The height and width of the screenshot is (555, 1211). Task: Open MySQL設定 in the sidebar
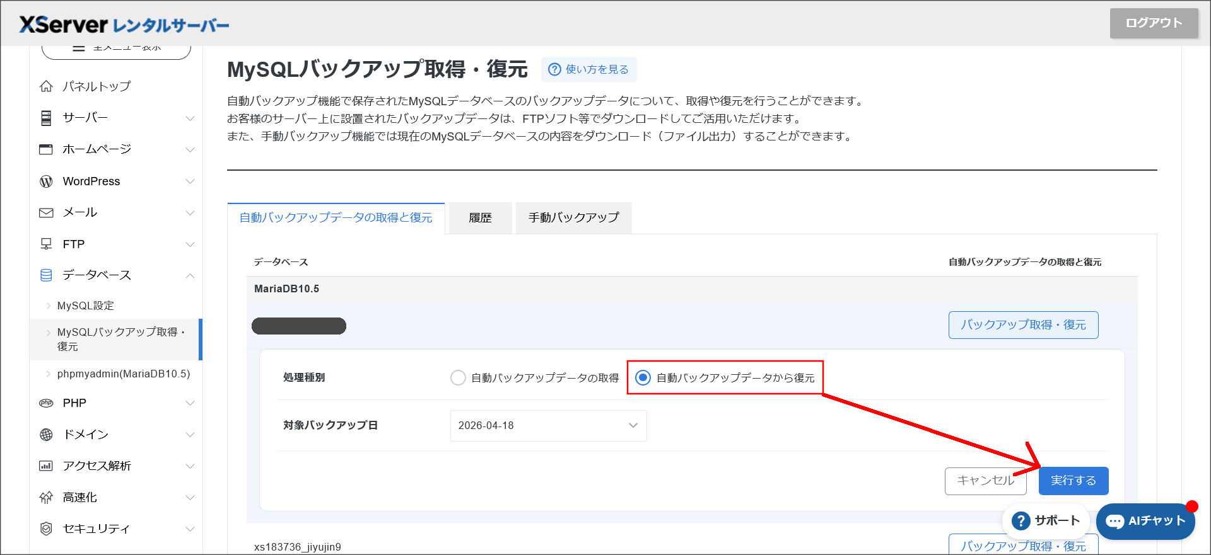tap(85, 306)
